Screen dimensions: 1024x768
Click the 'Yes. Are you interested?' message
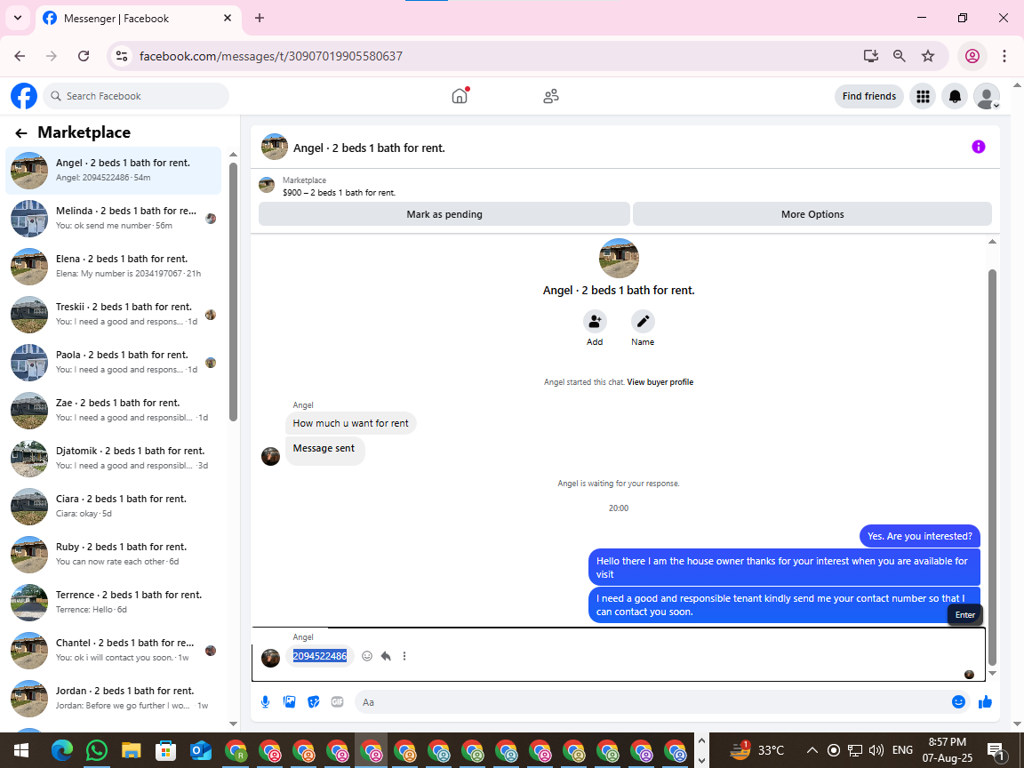pyautogui.click(x=919, y=536)
